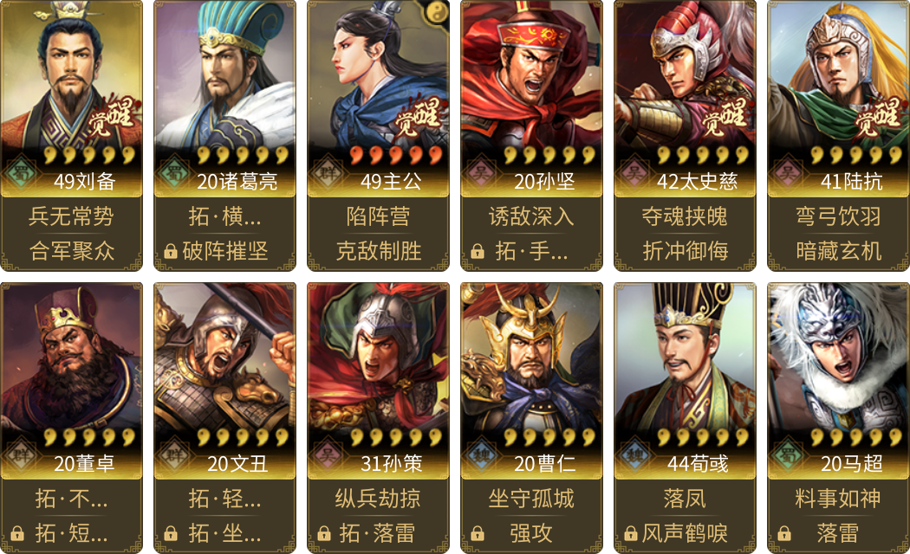Select 文丑 general portrait
The height and width of the screenshot is (554, 910).
(x=225, y=357)
